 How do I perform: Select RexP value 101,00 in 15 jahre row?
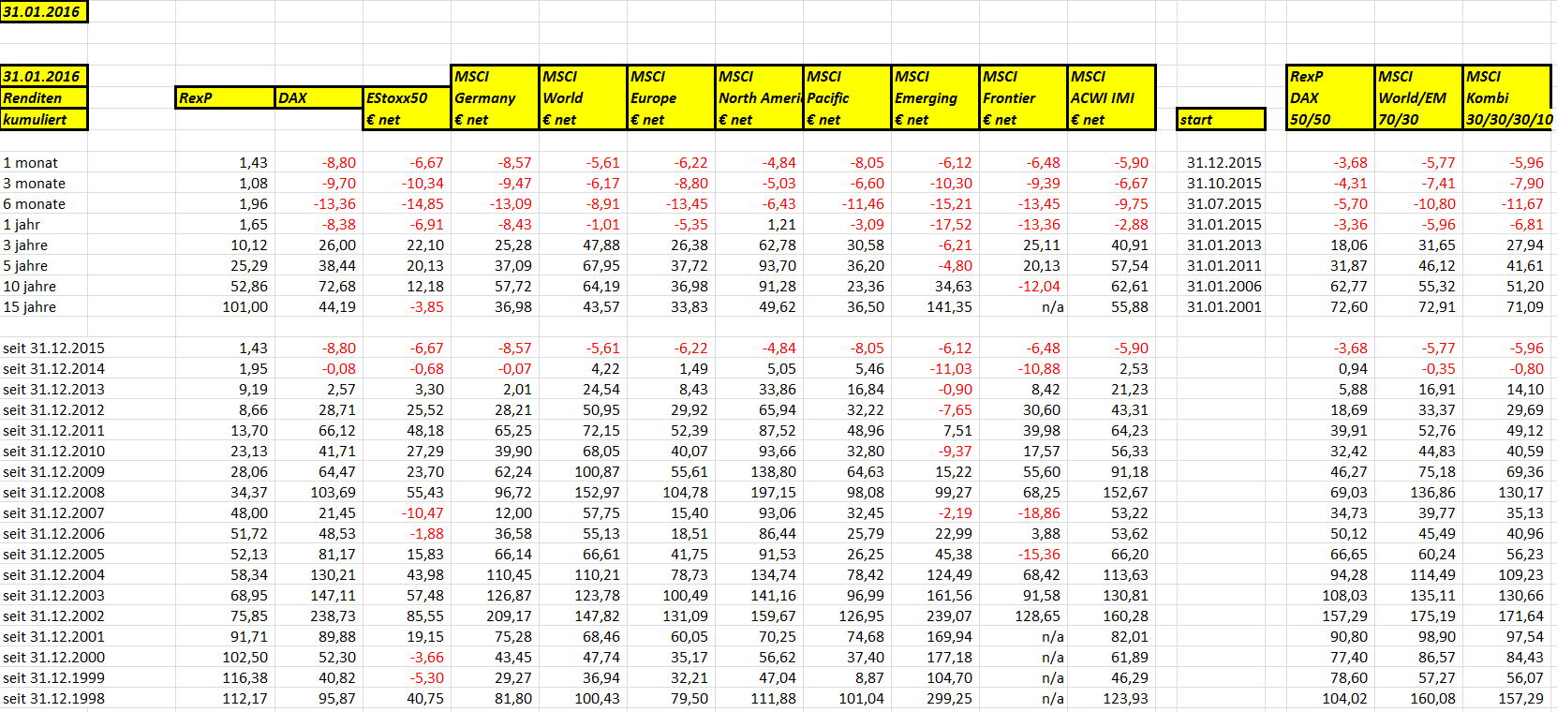click(245, 307)
